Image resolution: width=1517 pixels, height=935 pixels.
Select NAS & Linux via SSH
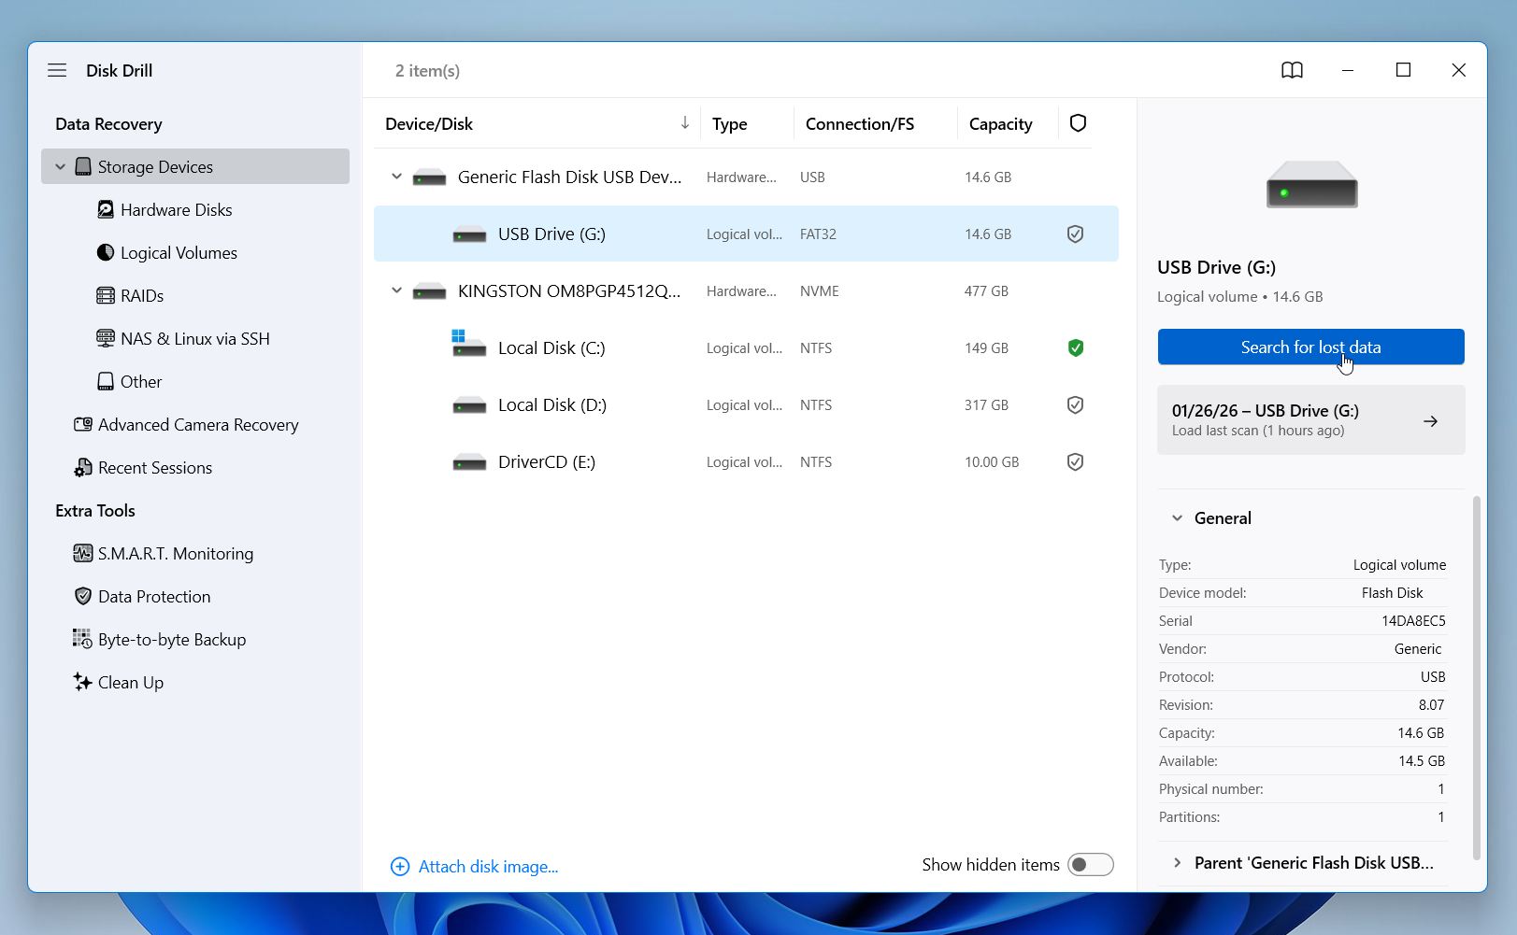[195, 338]
